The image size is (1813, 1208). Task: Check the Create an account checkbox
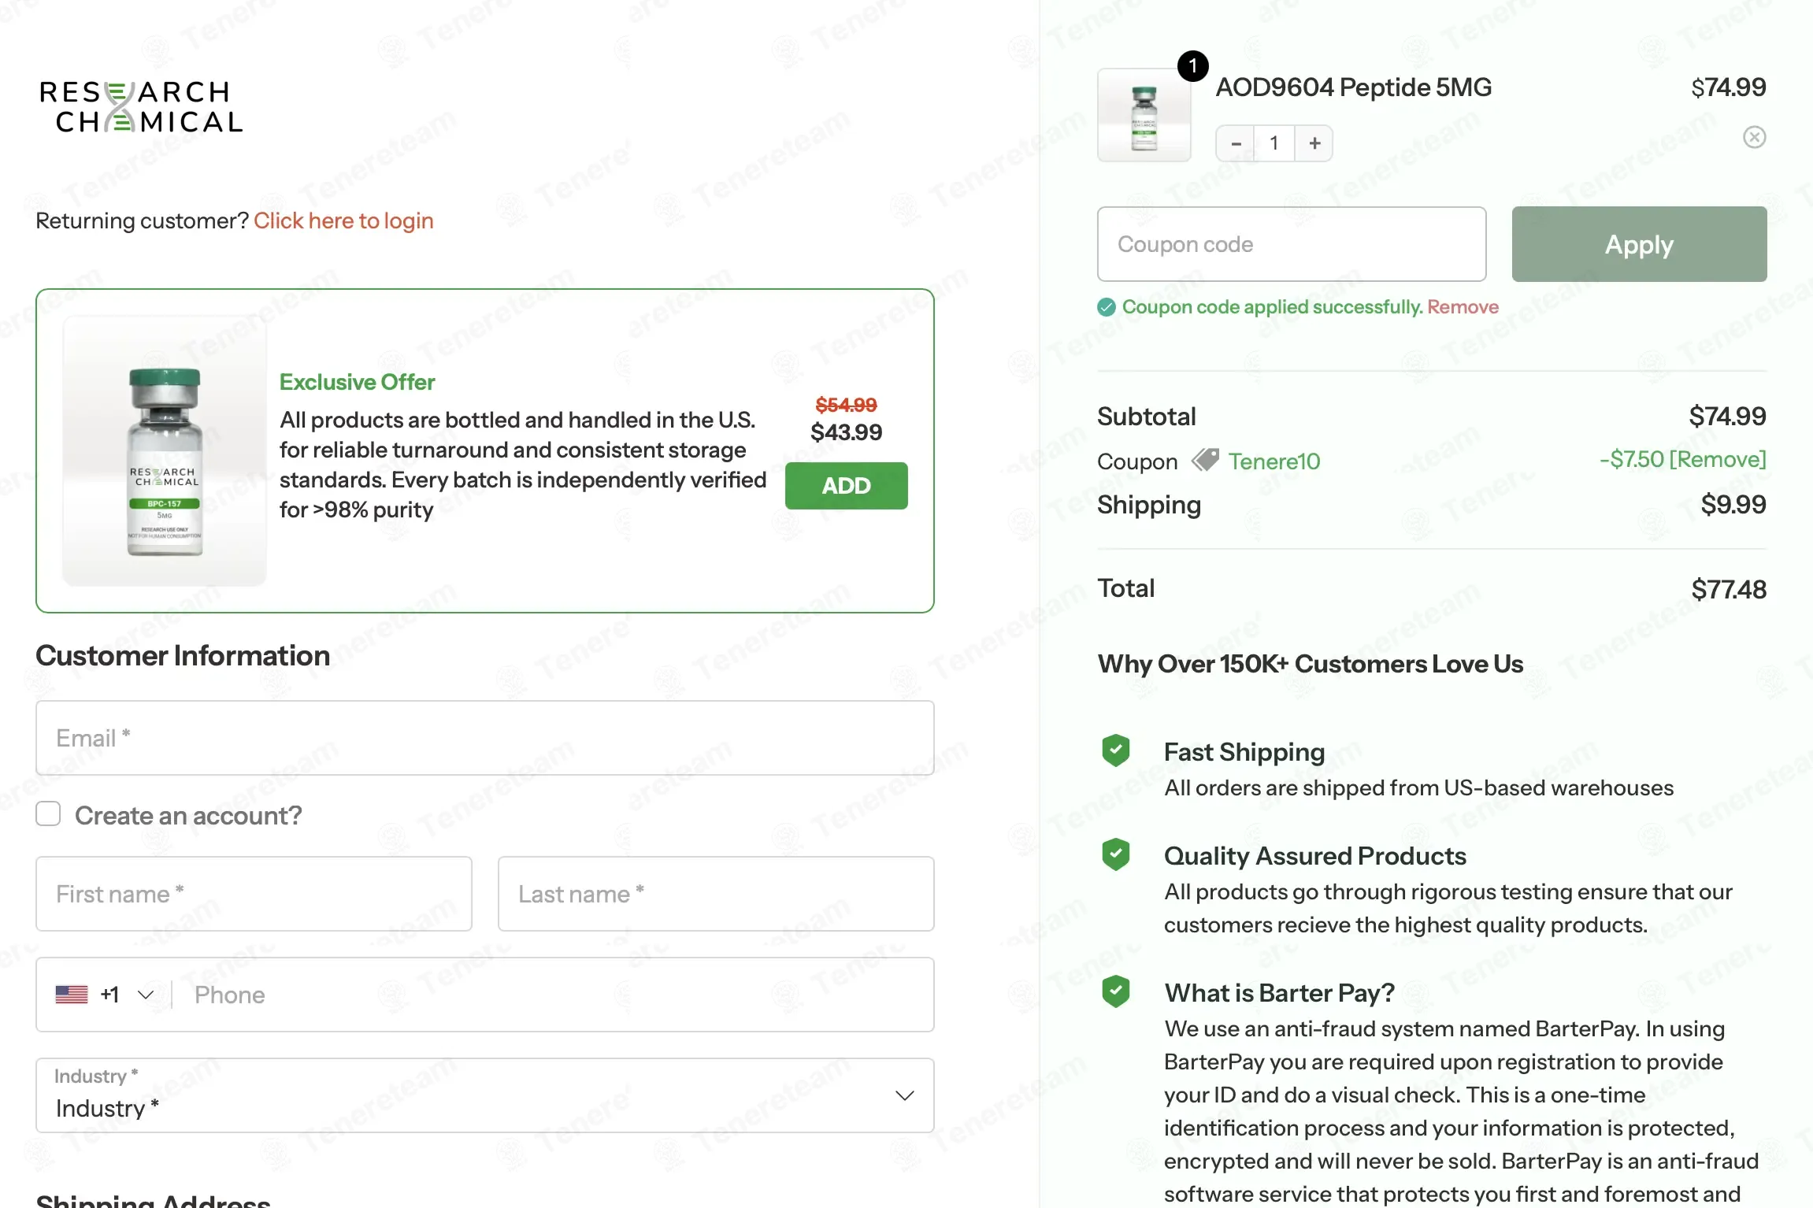(48, 814)
